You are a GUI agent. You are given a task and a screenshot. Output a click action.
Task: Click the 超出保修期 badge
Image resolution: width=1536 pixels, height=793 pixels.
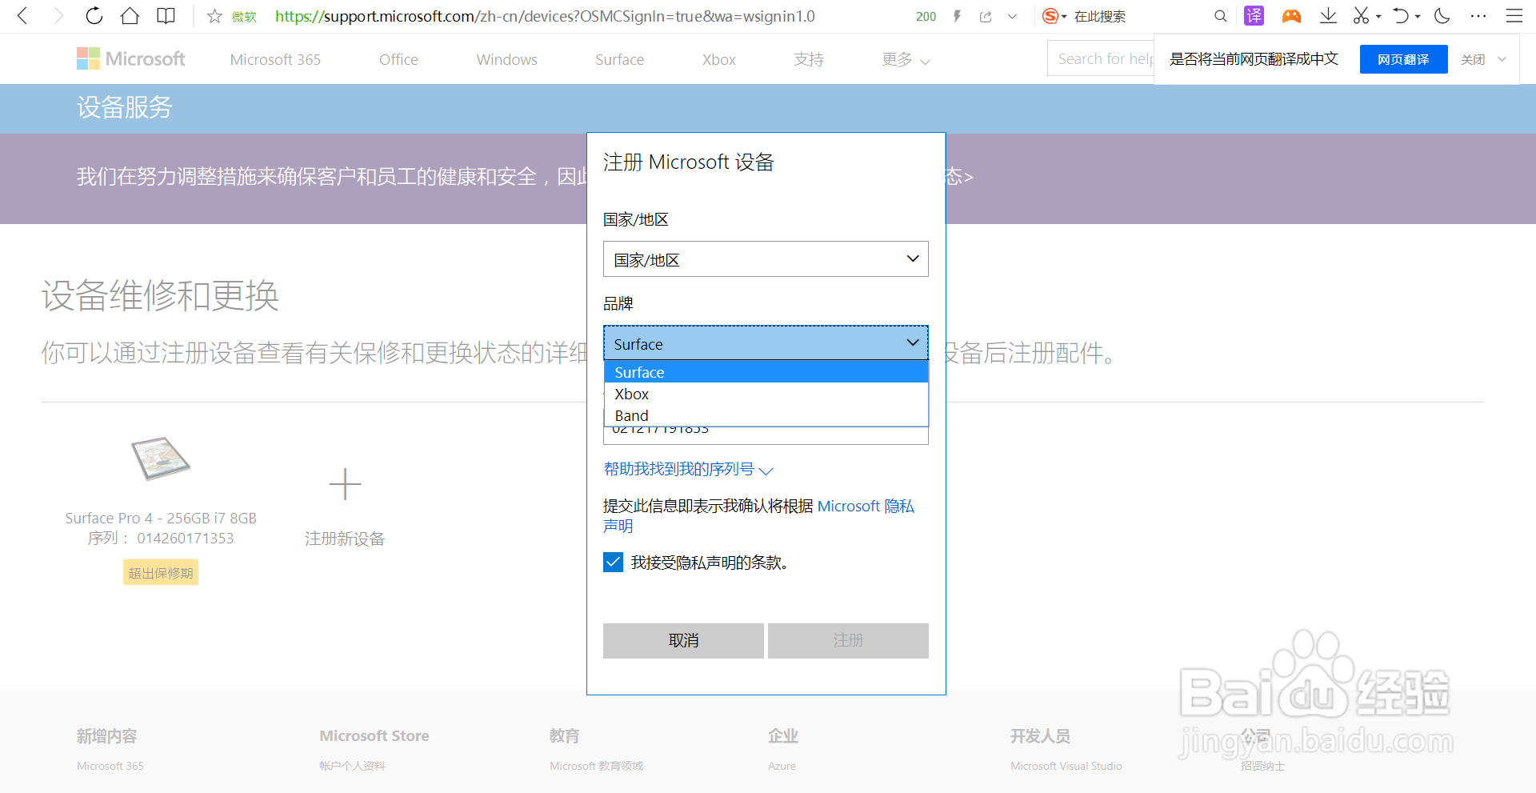coord(161,573)
